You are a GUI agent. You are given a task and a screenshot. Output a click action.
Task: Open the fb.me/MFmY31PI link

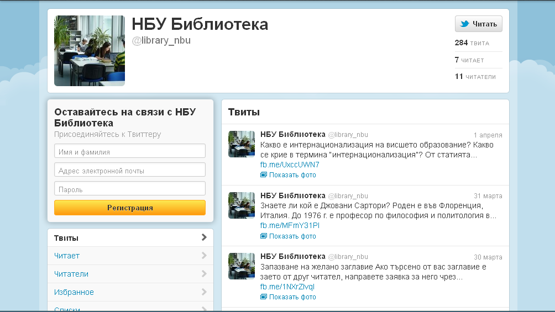click(x=290, y=225)
